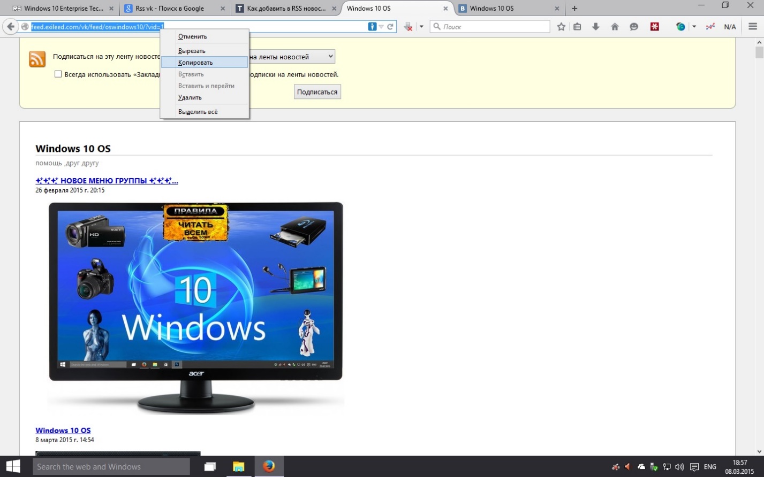
Task: Open File Explorer from the taskbar
Action: tap(239, 467)
